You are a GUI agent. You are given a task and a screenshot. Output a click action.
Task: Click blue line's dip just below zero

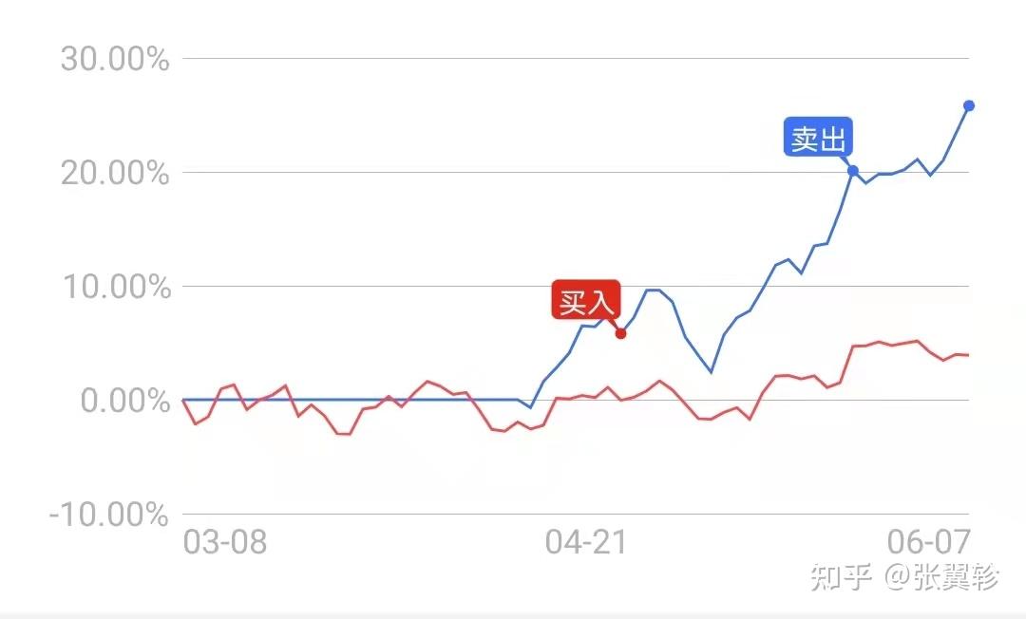pos(531,407)
